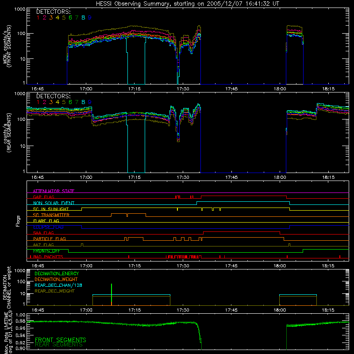Select green detector 6 in the rear segments legend
Image resolution: width=354 pixels, height=354 pixels.
pos(70,102)
